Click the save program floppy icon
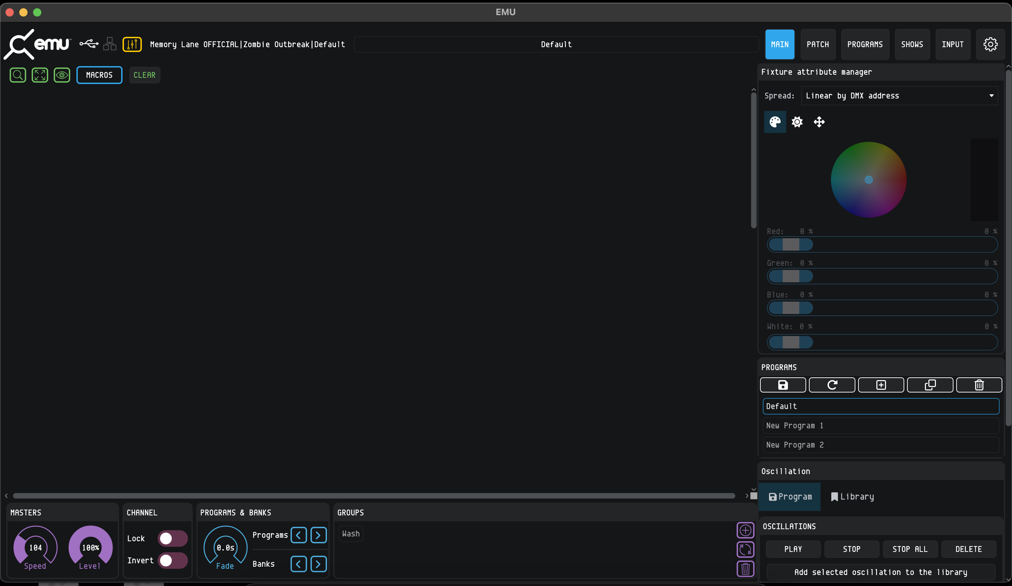This screenshot has width=1012, height=586. tap(783, 385)
